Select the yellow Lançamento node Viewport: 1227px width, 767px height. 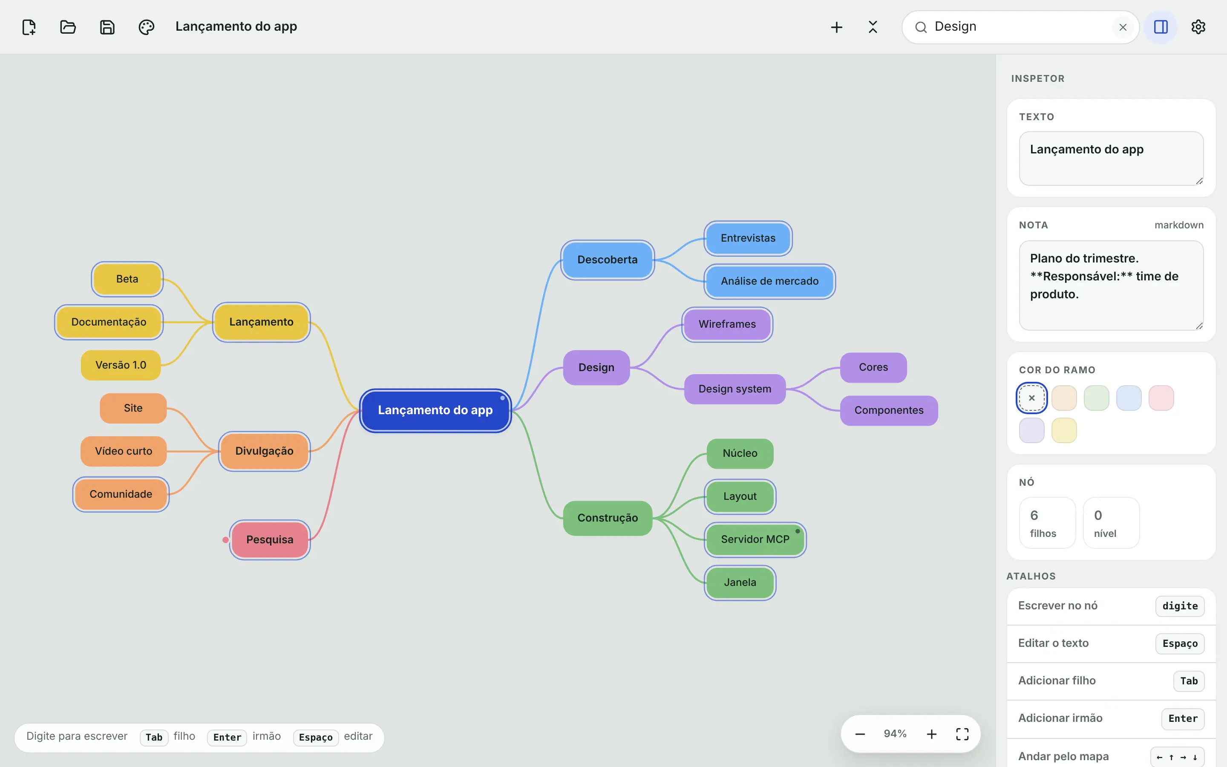click(261, 322)
